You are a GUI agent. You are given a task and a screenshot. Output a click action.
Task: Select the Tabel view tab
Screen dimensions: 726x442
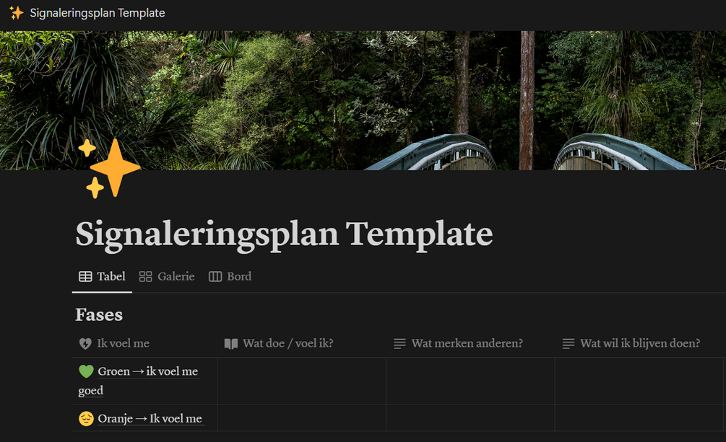coord(103,276)
